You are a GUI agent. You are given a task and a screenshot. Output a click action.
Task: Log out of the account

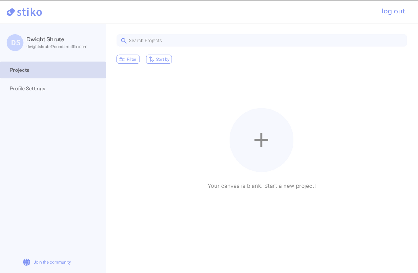click(x=393, y=11)
